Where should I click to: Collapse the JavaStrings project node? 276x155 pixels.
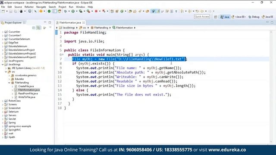(x=3, y=65)
